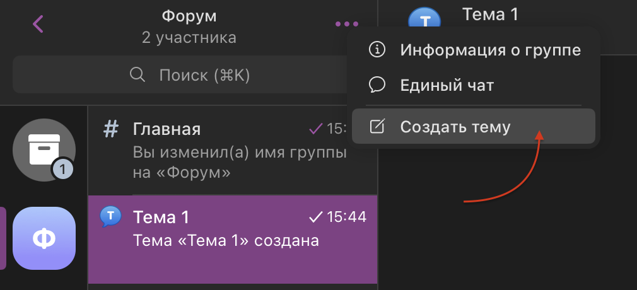Click the speech bubble icon
This screenshot has height=290, width=637.
(377, 85)
